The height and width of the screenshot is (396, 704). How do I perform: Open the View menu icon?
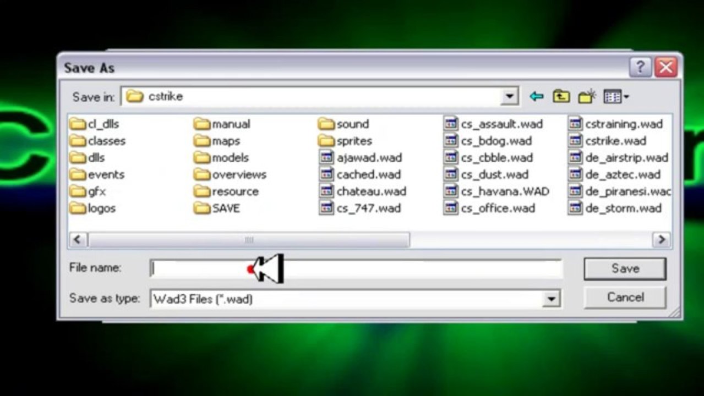[616, 97]
